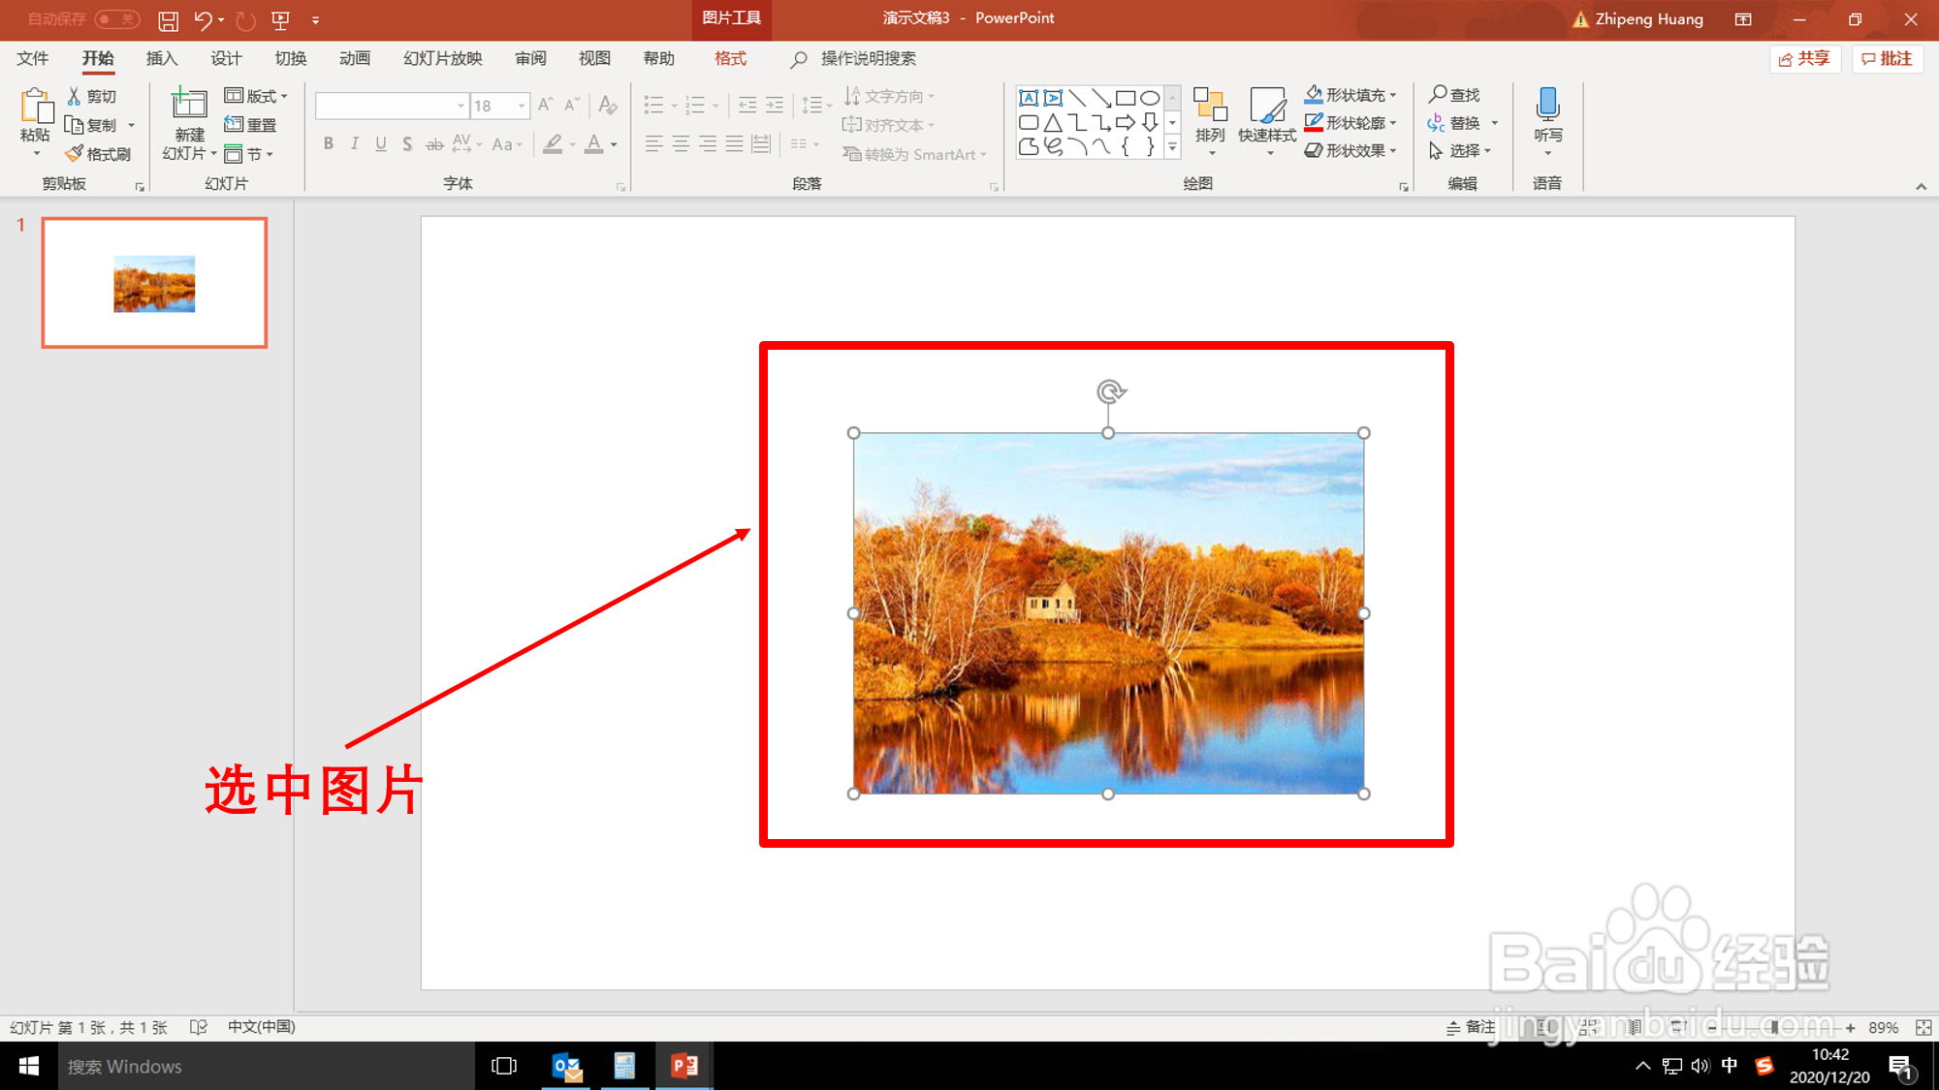
Task: Toggle Notes (备注) pane in status bar
Action: [1471, 1027]
